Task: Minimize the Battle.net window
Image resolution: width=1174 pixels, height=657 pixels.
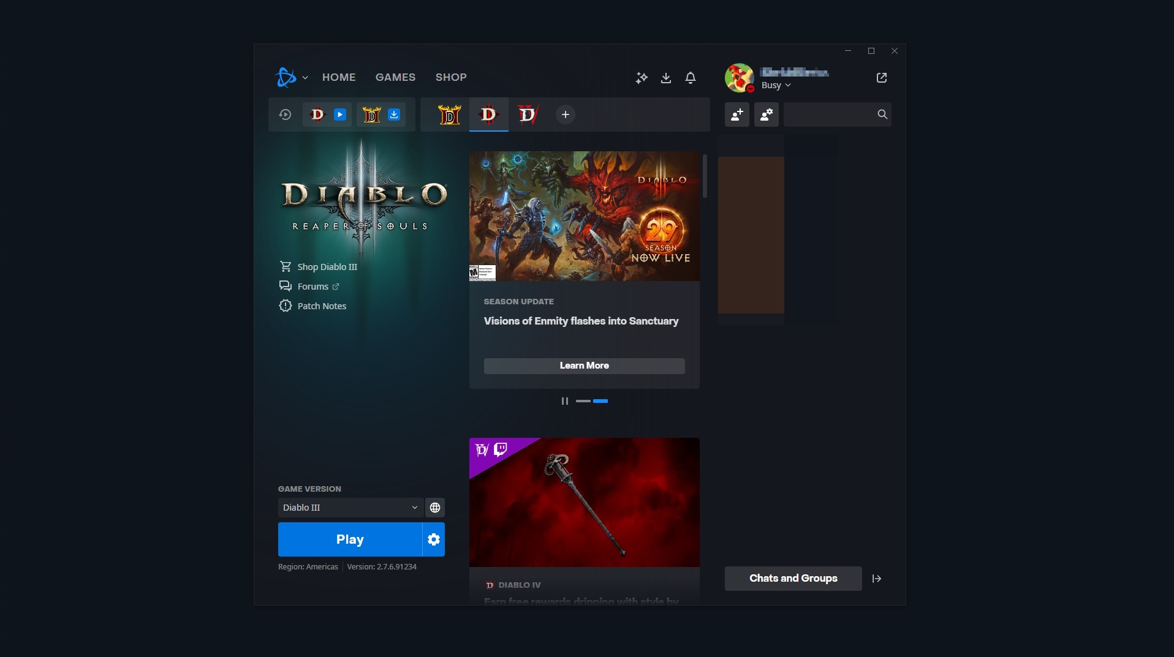Action: pos(848,51)
